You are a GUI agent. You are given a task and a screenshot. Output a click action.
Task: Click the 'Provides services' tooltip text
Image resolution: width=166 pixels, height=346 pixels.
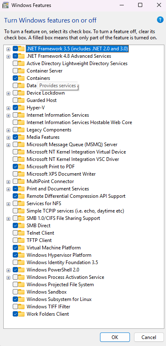(x=58, y=86)
